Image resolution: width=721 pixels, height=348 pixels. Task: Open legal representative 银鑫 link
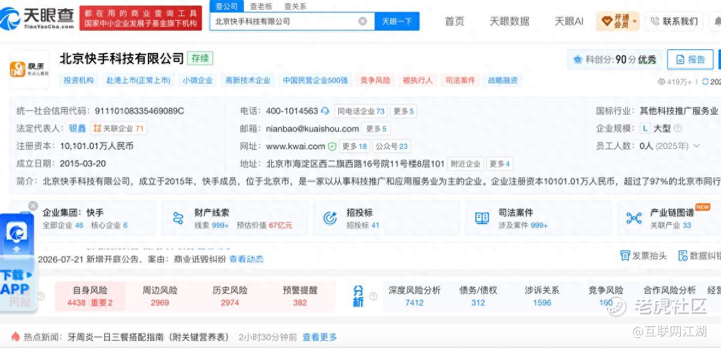pyautogui.click(x=77, y=128)
